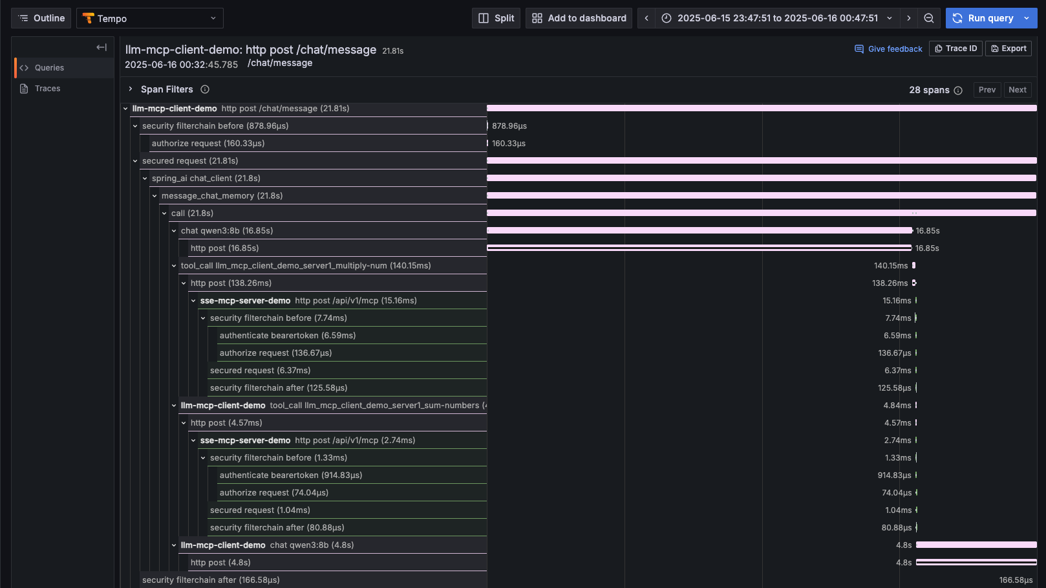Split the Explore pane
1046x588 pixels.
click(496, 18)
